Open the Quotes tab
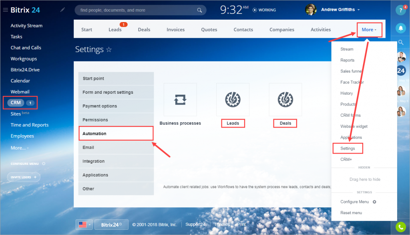The width and height of the screenshot is (410, 235). coord(209,30)
